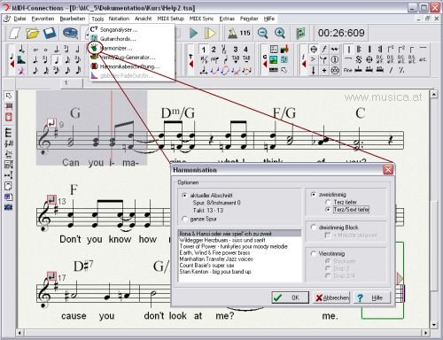Confirm harmonisation with OK button
Viewport: 443px width, 340px height.
coord(291,297)
